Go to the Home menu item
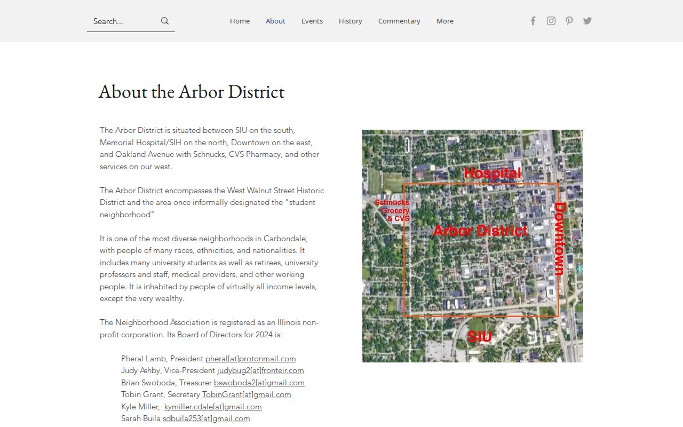 240,21
